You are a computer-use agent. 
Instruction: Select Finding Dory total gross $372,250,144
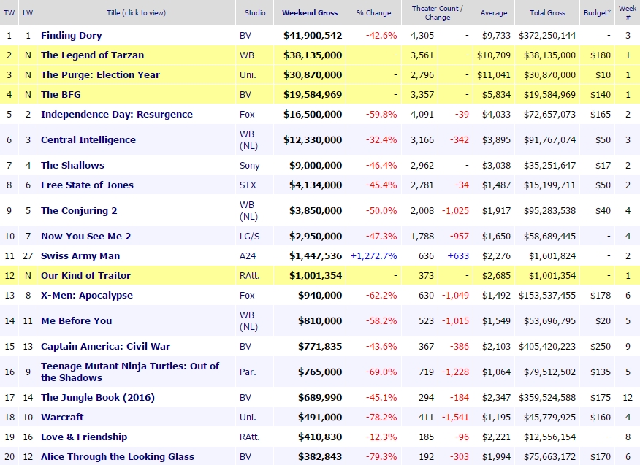(x=547, y=36)
